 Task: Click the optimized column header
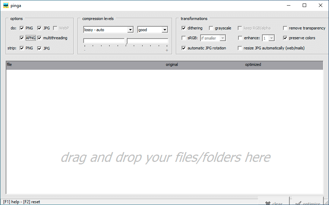(253, 65)
